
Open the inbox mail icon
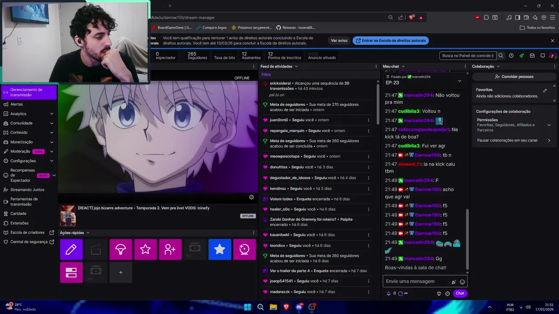[x=532, y=56]
